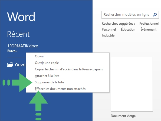
Task: Open the suggested search Professionnel
Action: click(149, 24)
